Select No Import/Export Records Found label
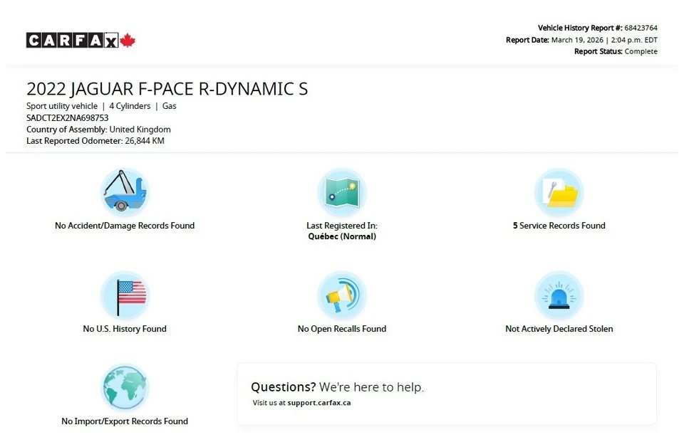 [125, 421]
